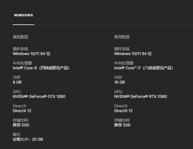Click the 内存 label under 最低配置
This screenshot has height=149, width=193.
pyautogui.click(x=17, y=77)
